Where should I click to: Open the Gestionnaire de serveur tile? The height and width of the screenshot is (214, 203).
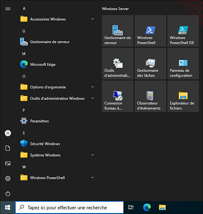[x=118, y=31]
